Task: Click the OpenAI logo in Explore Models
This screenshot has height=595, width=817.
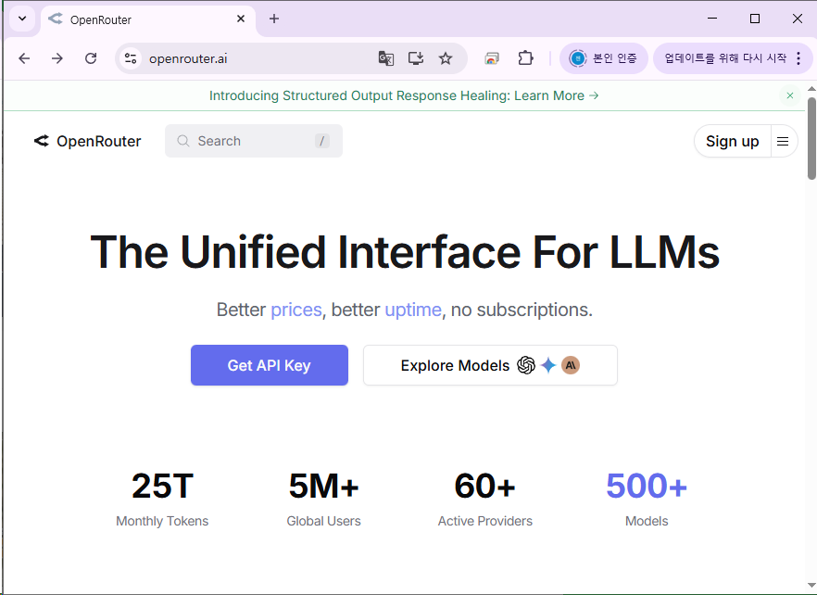Action: point(526,365)
